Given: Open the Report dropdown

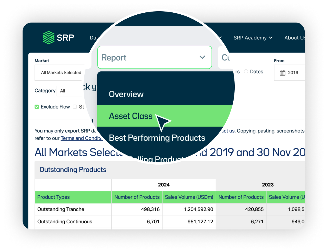Looking at the screenshot, I should coord(155,58).
